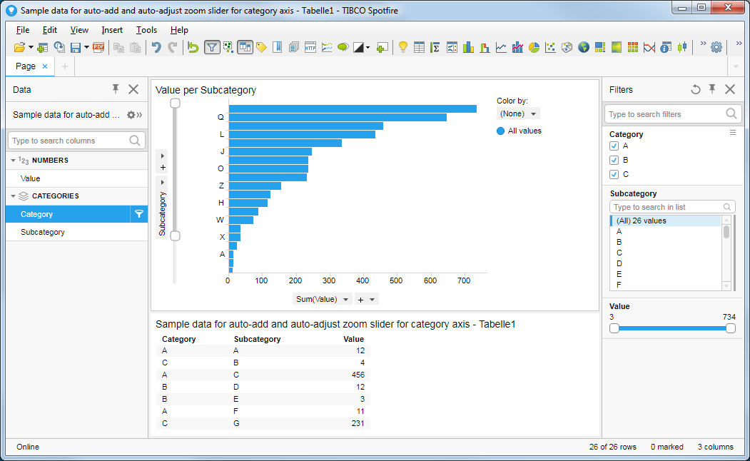This screenshot has width=750, height=461.
Task: Open the Tools menu
Action: (x=146, y=30)
